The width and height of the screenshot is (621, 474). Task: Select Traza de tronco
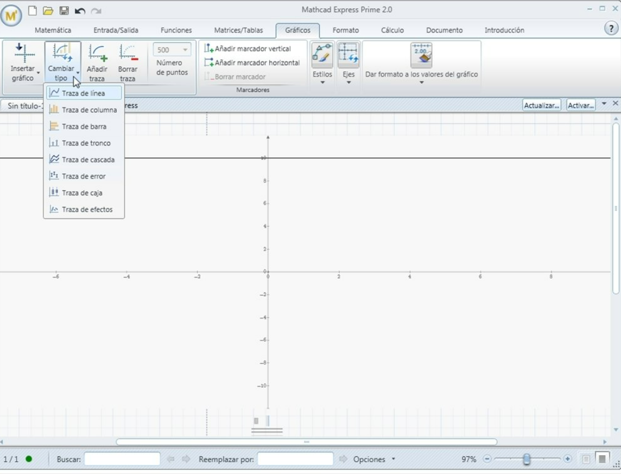click(x=84, y=143)
